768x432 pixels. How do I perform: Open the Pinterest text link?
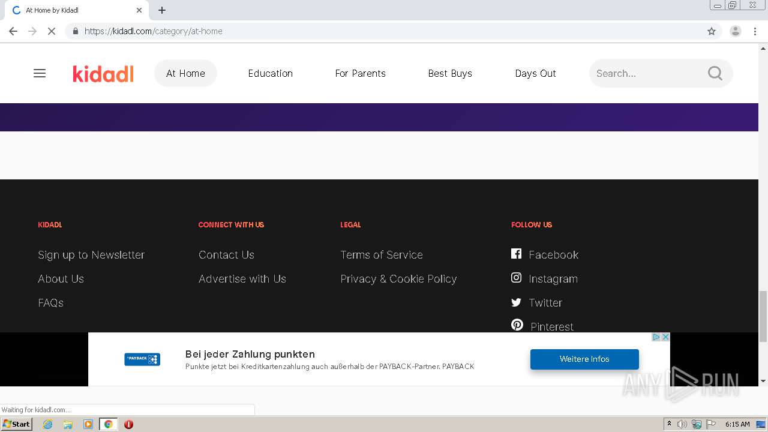pyautogui.click(x=552, y=326)
